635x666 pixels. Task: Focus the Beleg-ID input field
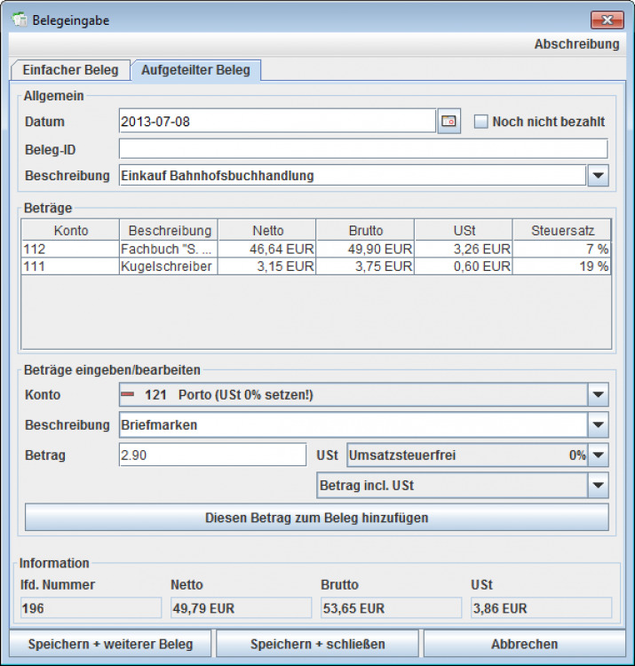click(x=362, y=148)
